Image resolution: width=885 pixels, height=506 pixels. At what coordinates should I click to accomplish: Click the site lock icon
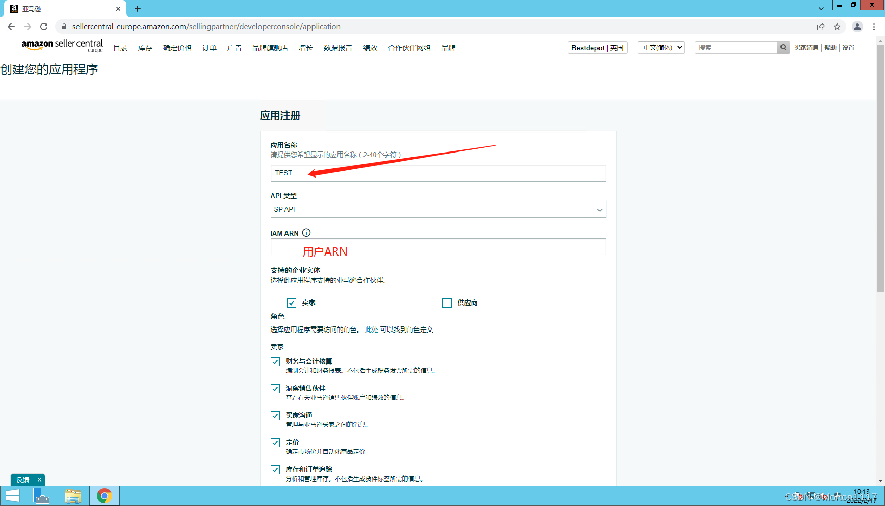[x=64, y=27]
